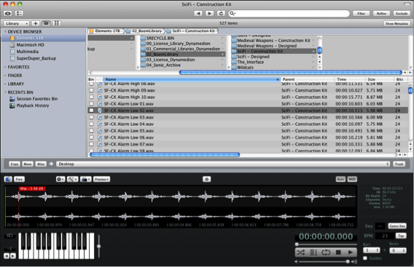Click the Guess Key button
Viewport: 414px width, 267px height.
(x=397, y=226)
